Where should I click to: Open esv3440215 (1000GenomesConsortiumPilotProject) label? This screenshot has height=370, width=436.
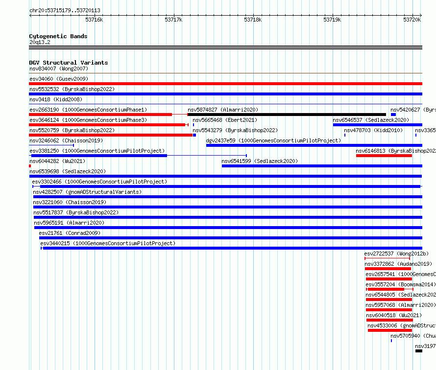108,243
